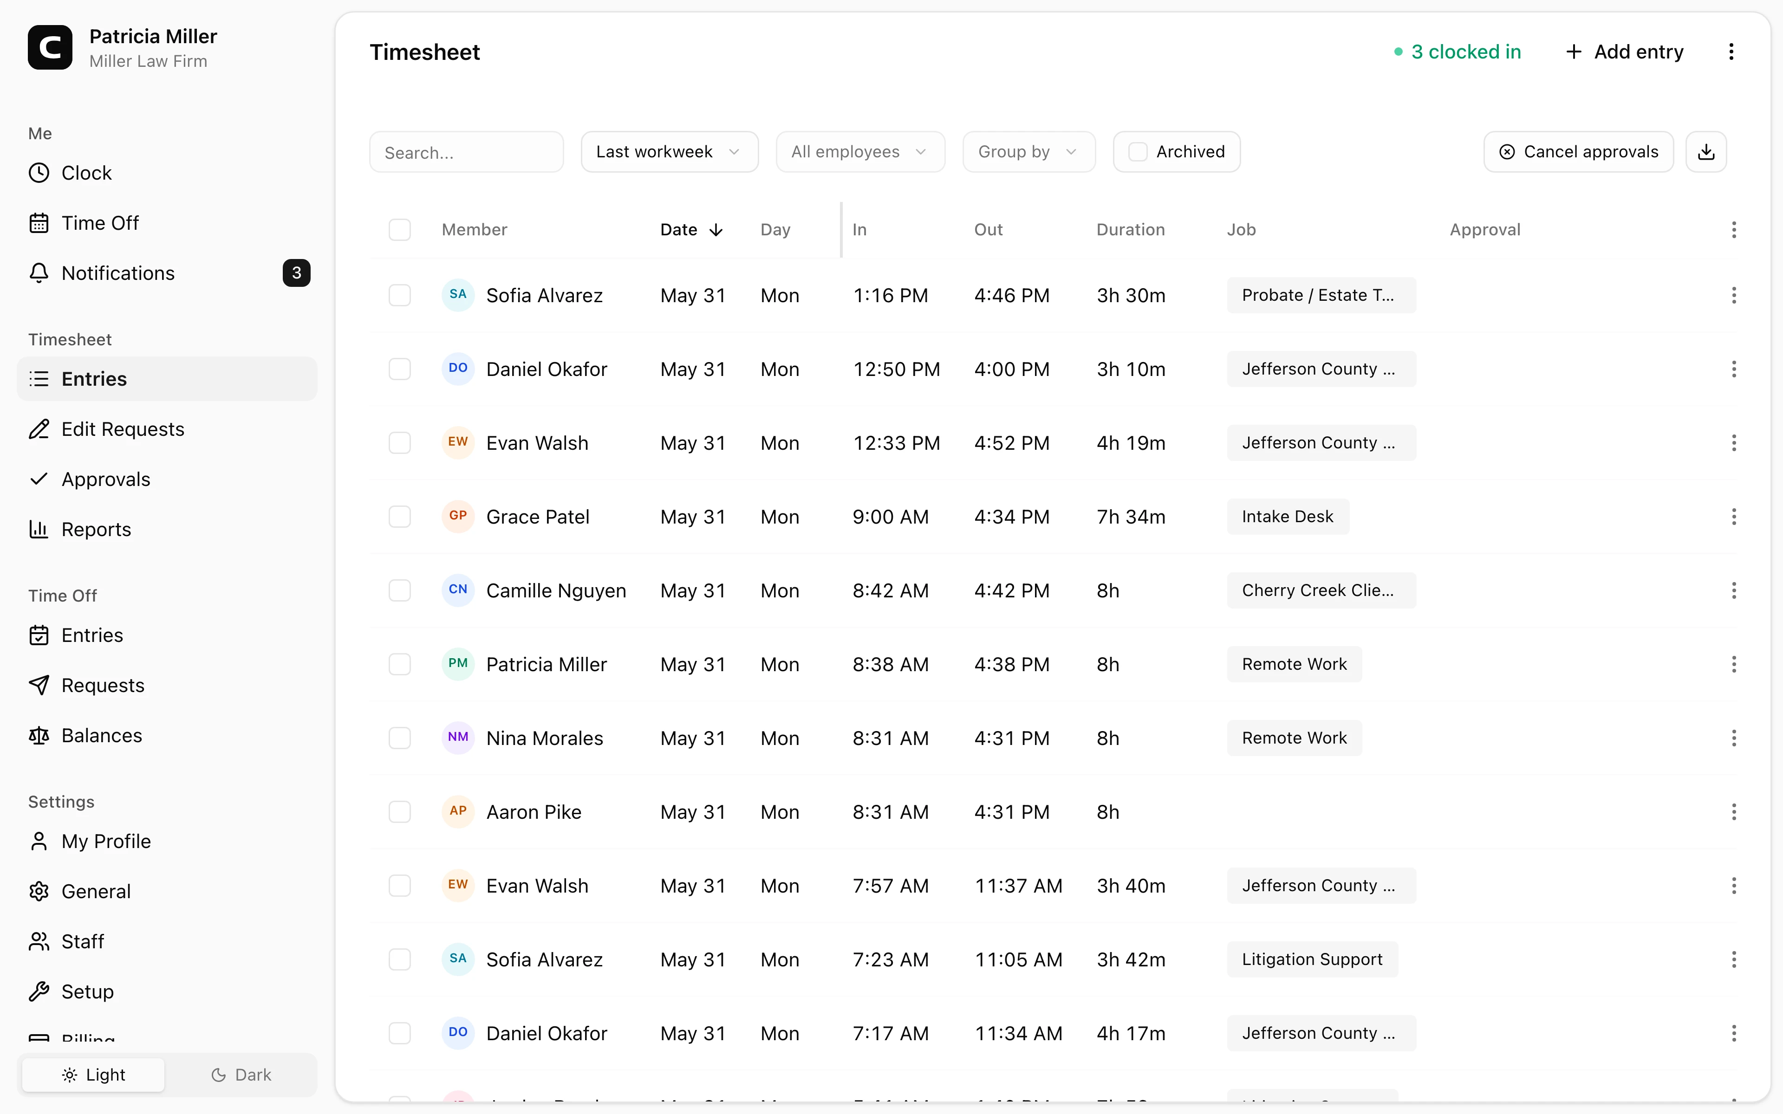Click the Clock icon in sidebar
Image resolution: width=1783 pixels, height=1114 pixels.
pos(39,173)
